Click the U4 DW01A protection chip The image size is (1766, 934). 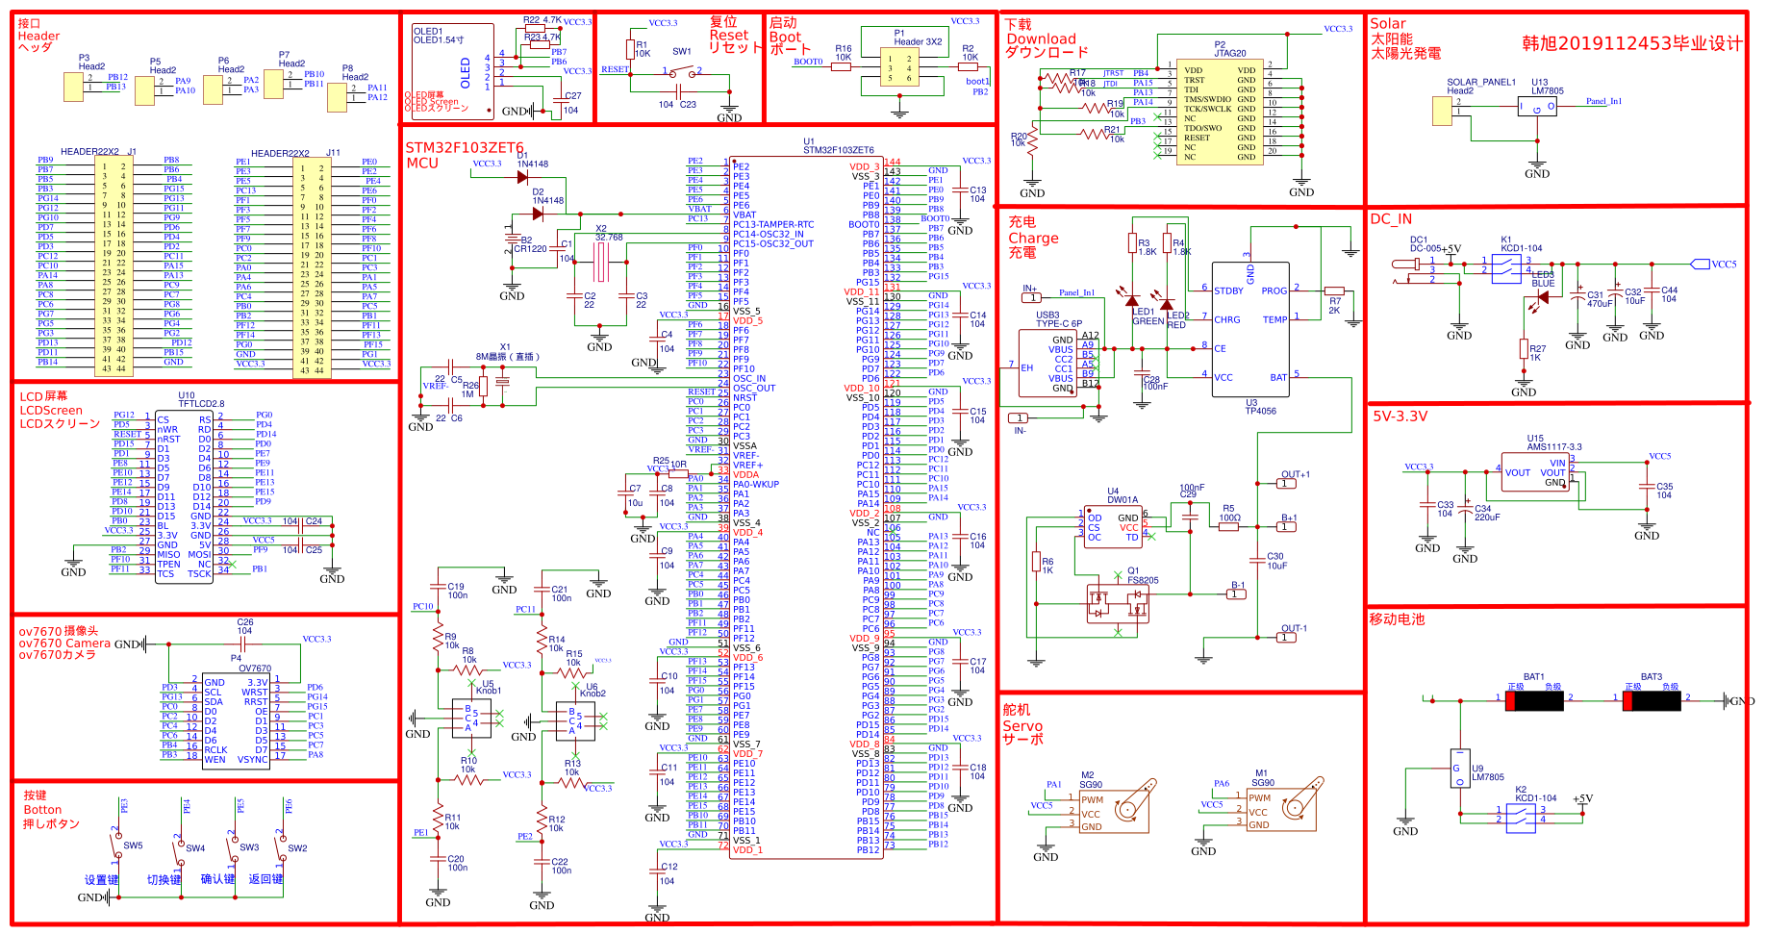point(1112,527)
